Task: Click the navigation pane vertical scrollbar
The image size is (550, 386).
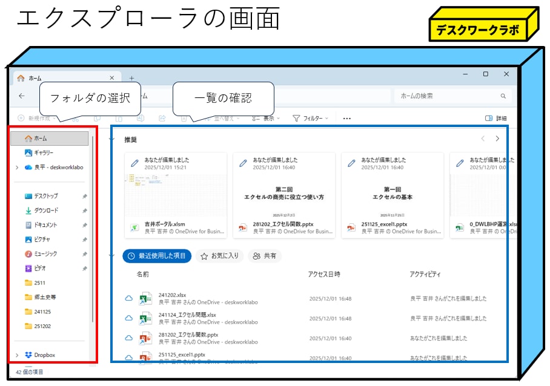Action: coord(92,229)
